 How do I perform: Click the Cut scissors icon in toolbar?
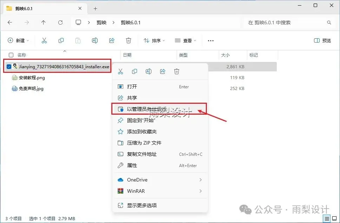click(x=44, y=40)
